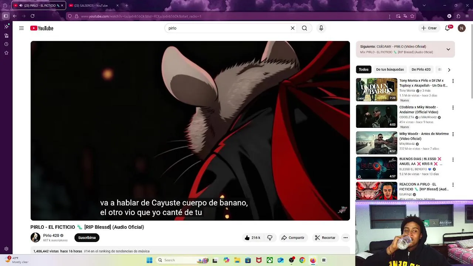
Task: Open sidebar history clock icon
Action: (6, 44)
